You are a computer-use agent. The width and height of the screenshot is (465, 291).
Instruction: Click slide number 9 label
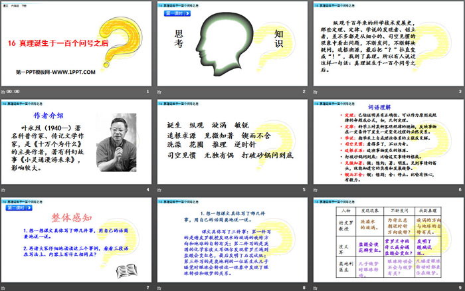[460, 288]
